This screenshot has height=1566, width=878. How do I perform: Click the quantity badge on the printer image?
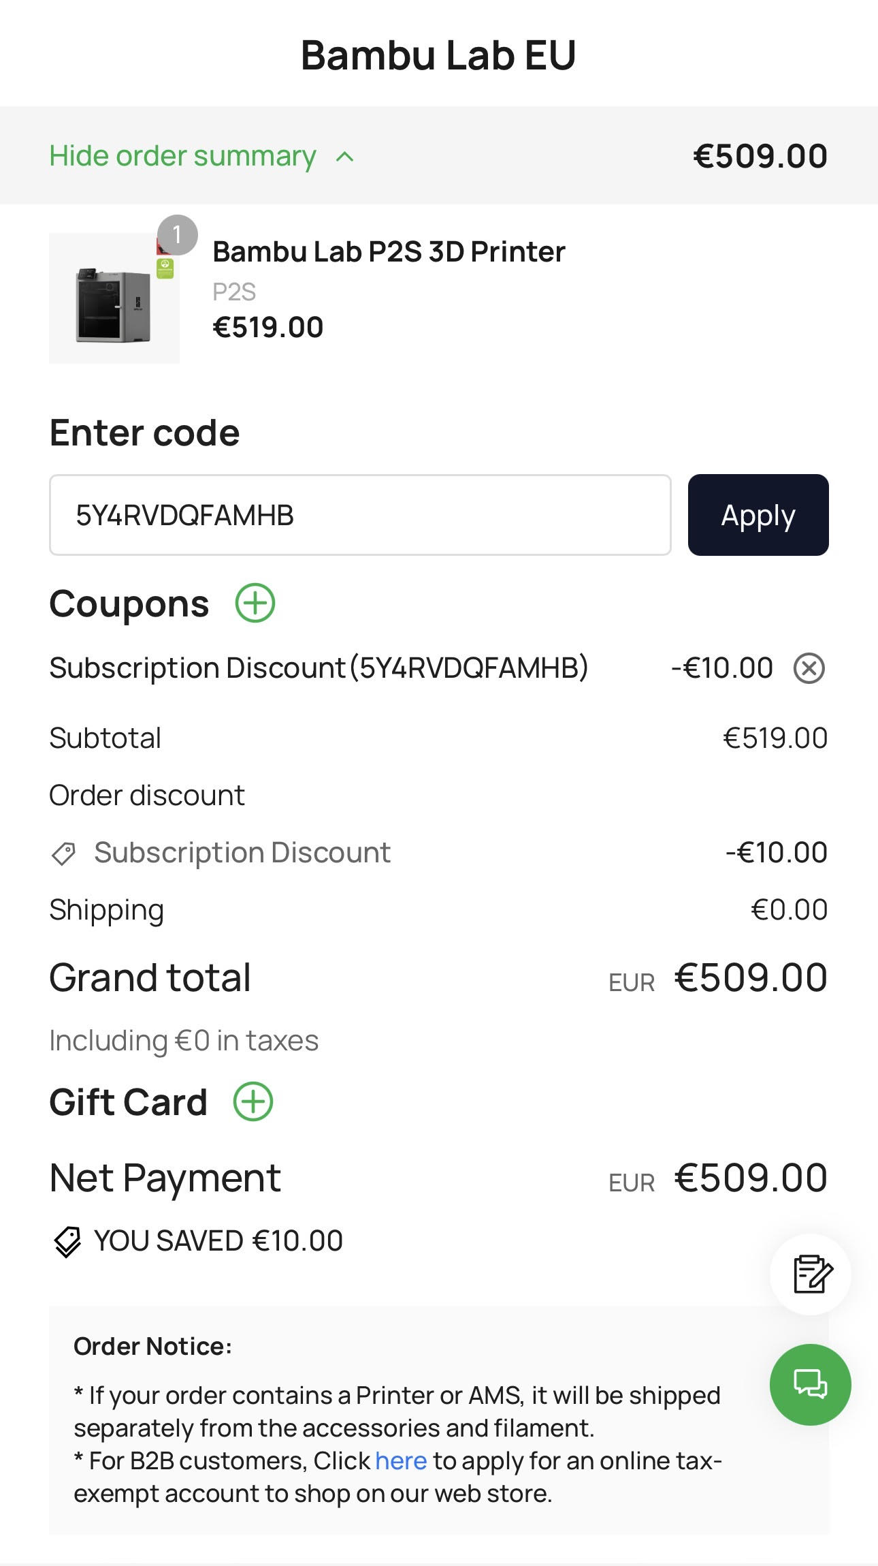[177, 235]
